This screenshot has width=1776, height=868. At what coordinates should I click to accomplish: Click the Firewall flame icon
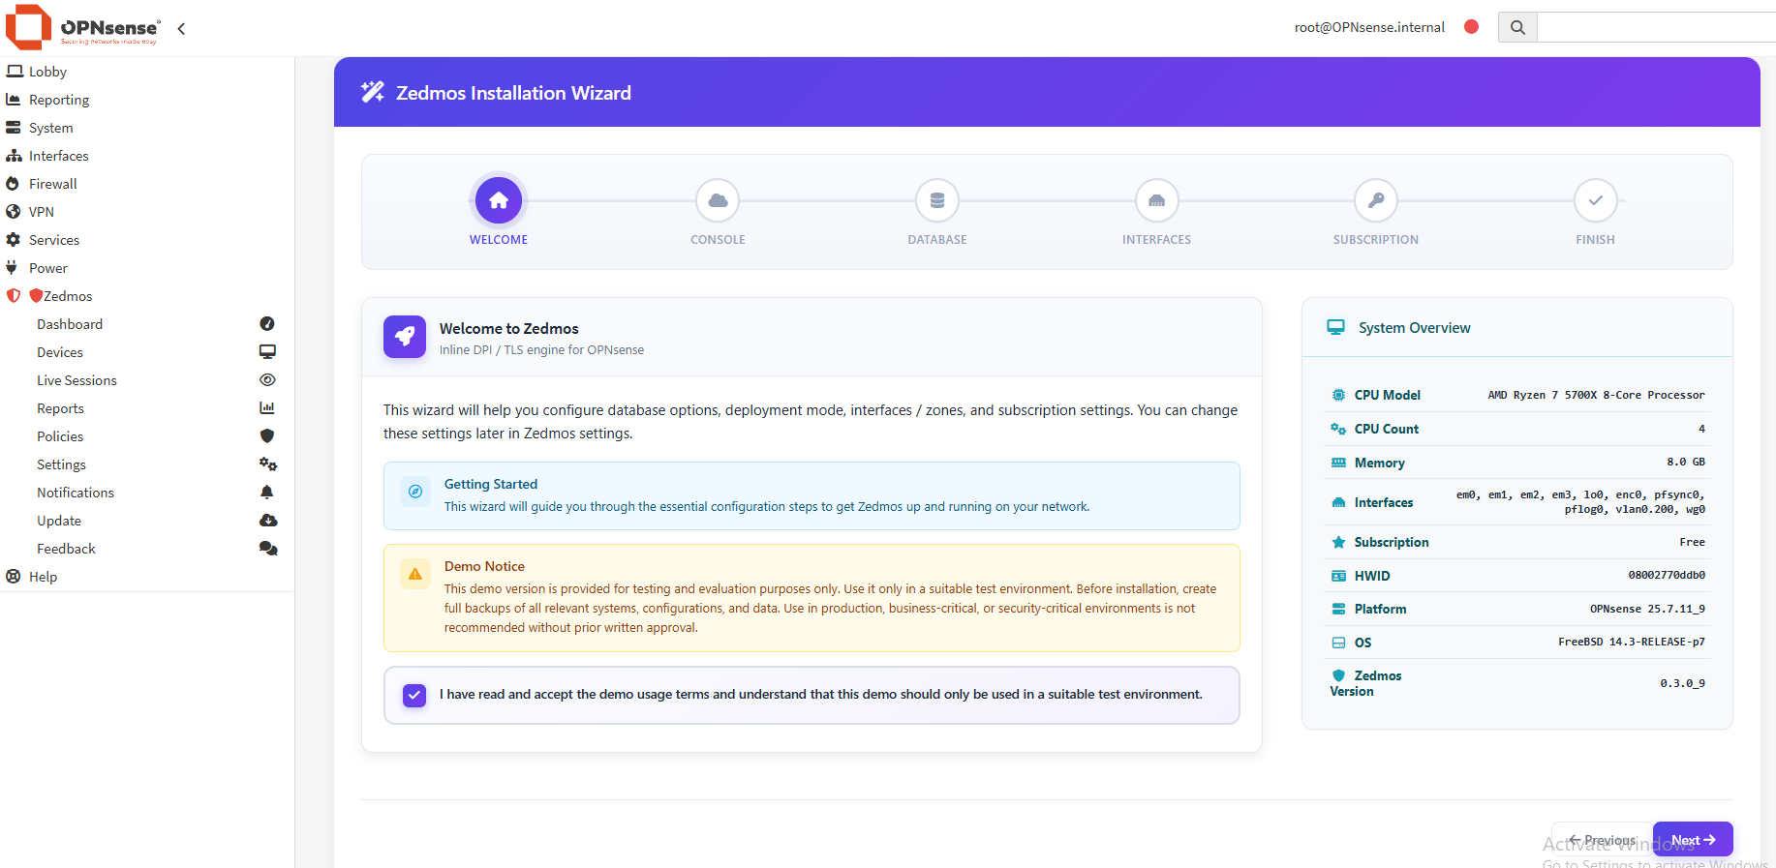click(x=13, y=183)
